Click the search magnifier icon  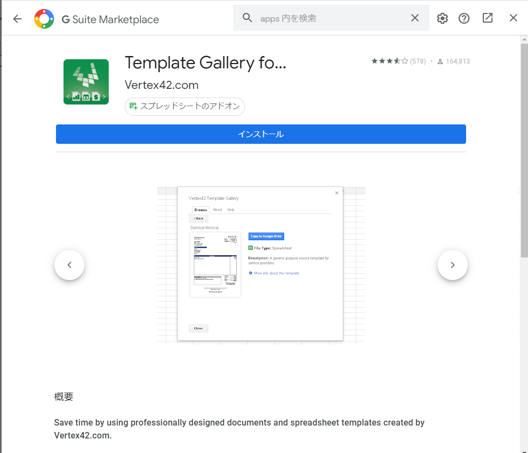pos(248,18)
